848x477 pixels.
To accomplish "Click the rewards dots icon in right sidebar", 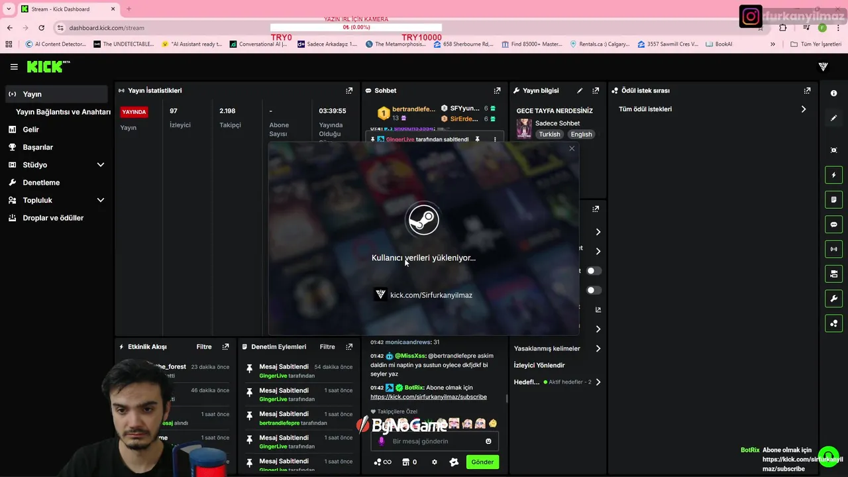I will (834, 323).
